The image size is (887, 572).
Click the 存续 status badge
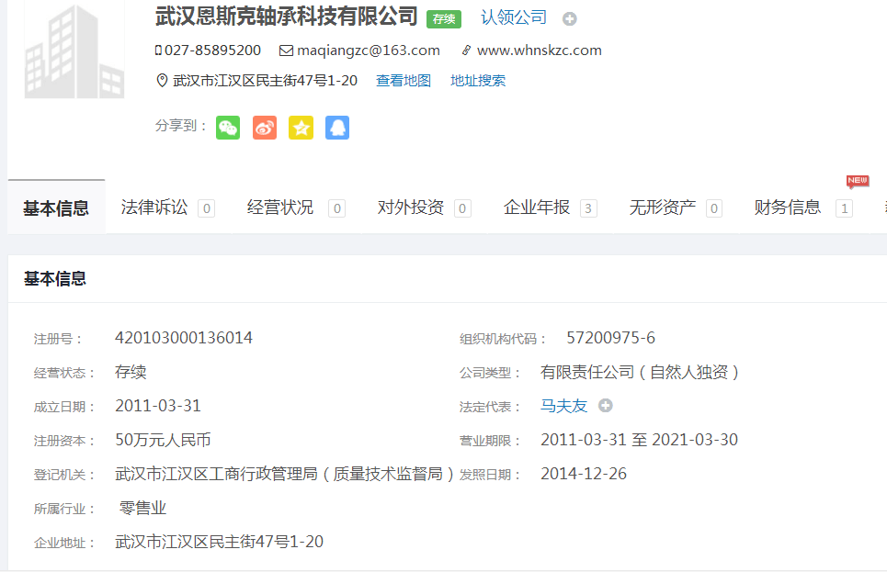(x=444, y=19)
